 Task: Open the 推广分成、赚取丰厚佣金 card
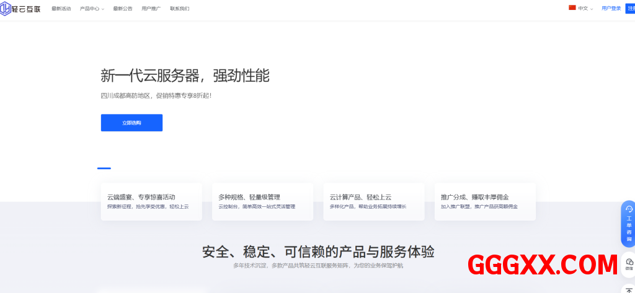(485, 201)
